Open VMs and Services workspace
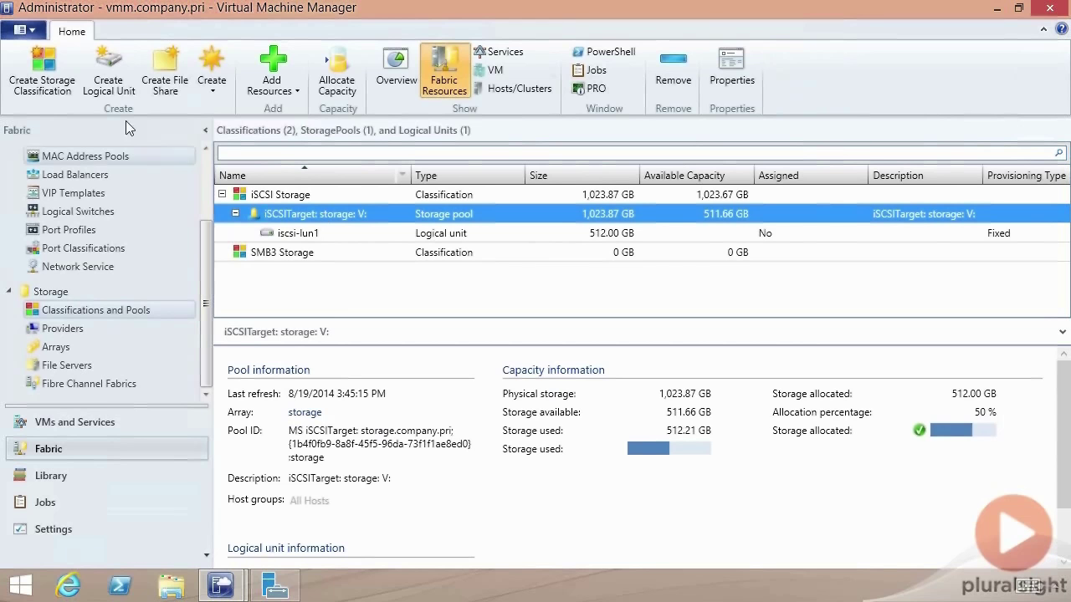 pos(107,422)
